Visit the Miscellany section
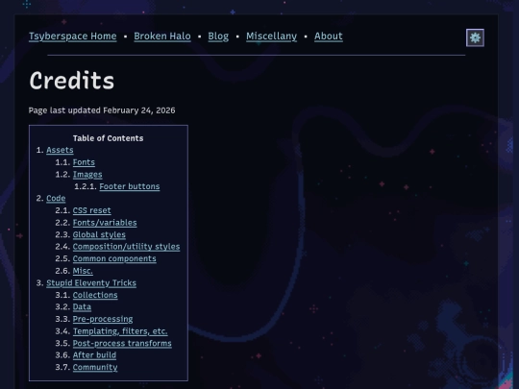Image resolution: width=519 pixels, height=389 pixels. coord(271,36)
